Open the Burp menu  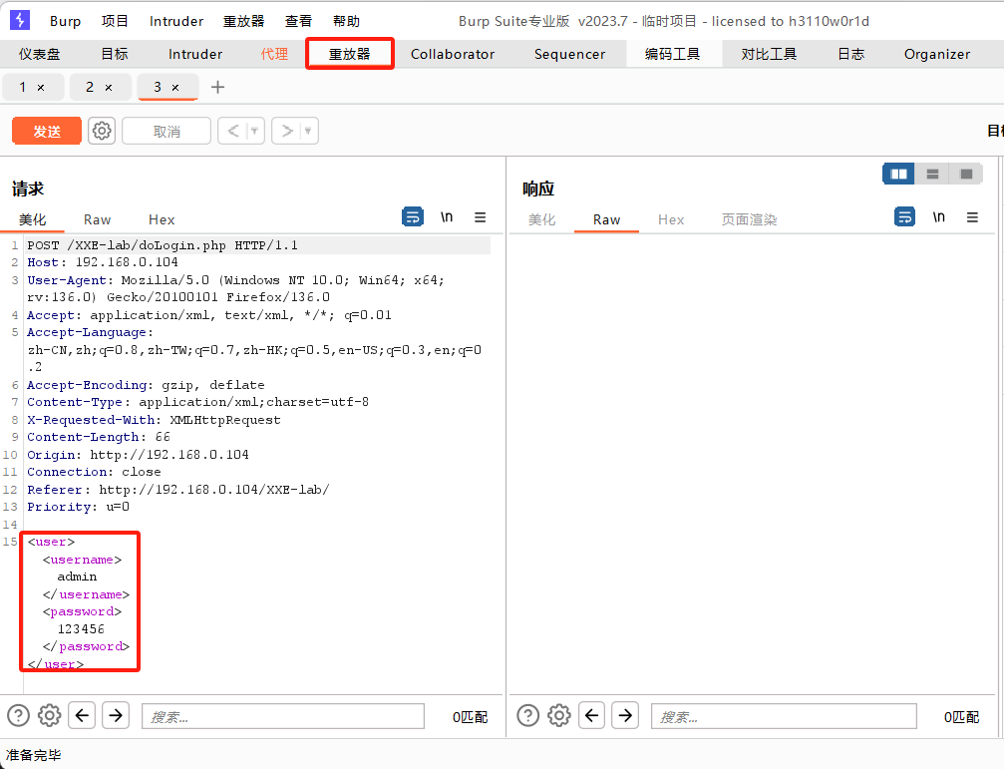pyautogui.click(x=66, y=21)
